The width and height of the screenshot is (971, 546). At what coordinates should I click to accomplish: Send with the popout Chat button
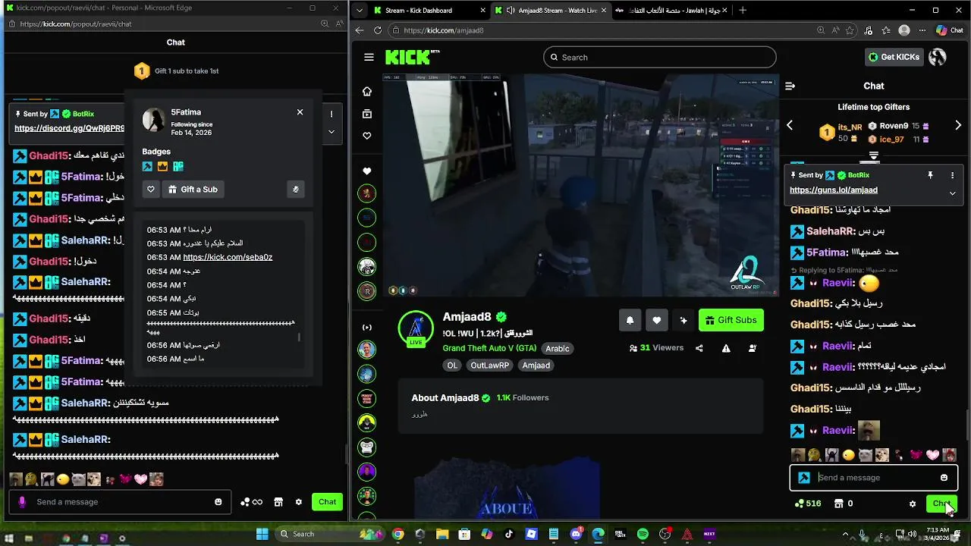tap(327, 502)
